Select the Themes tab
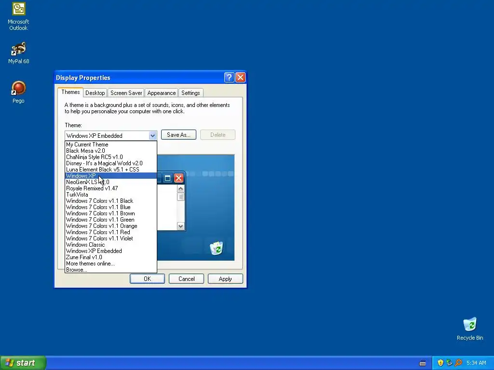 pyautogui.click(x=70, y=92)
